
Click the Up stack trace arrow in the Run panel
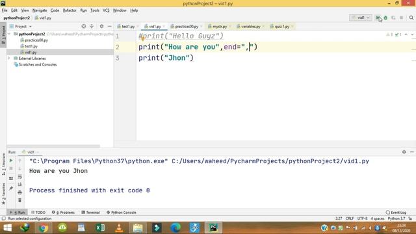[19, 161]
